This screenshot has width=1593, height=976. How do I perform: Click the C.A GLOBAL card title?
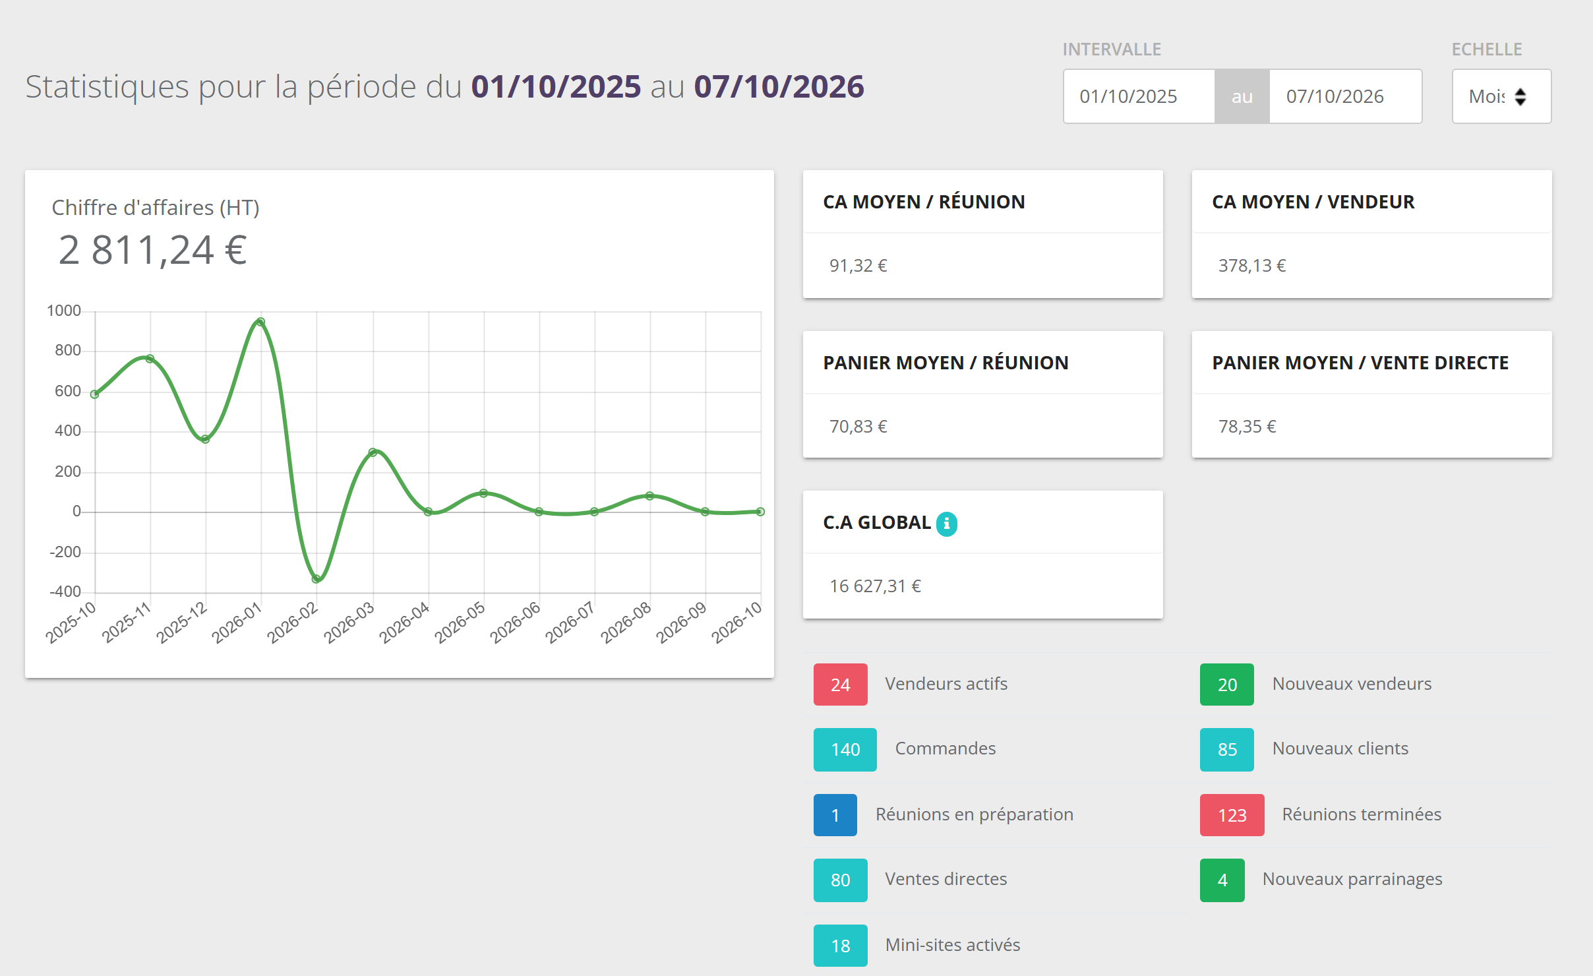(876, 522)
